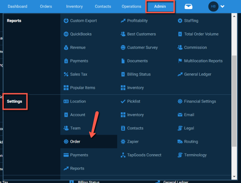Click the Staffing badge icon
This screenshot has height=183, width=241.
pyautogui.click(x=180, y=20)
